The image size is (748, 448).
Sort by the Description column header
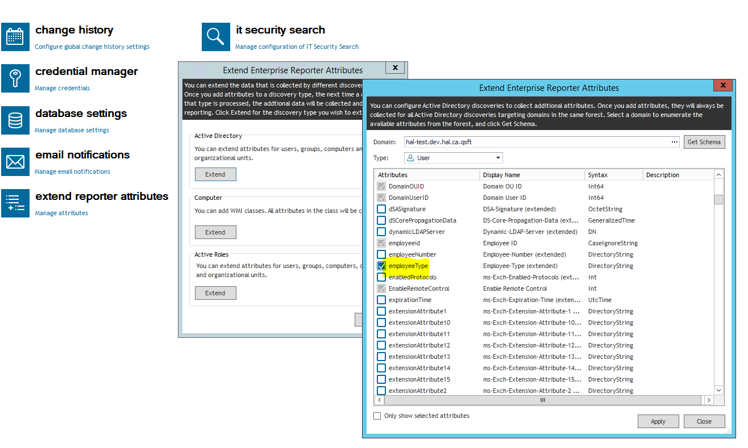click(x=678, y=175)
